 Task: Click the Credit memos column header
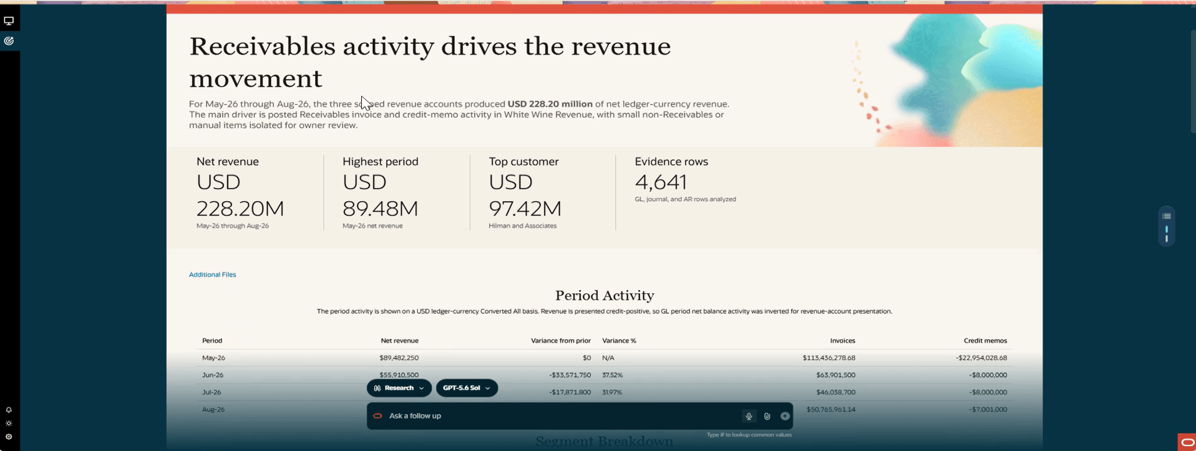[985, 341]
